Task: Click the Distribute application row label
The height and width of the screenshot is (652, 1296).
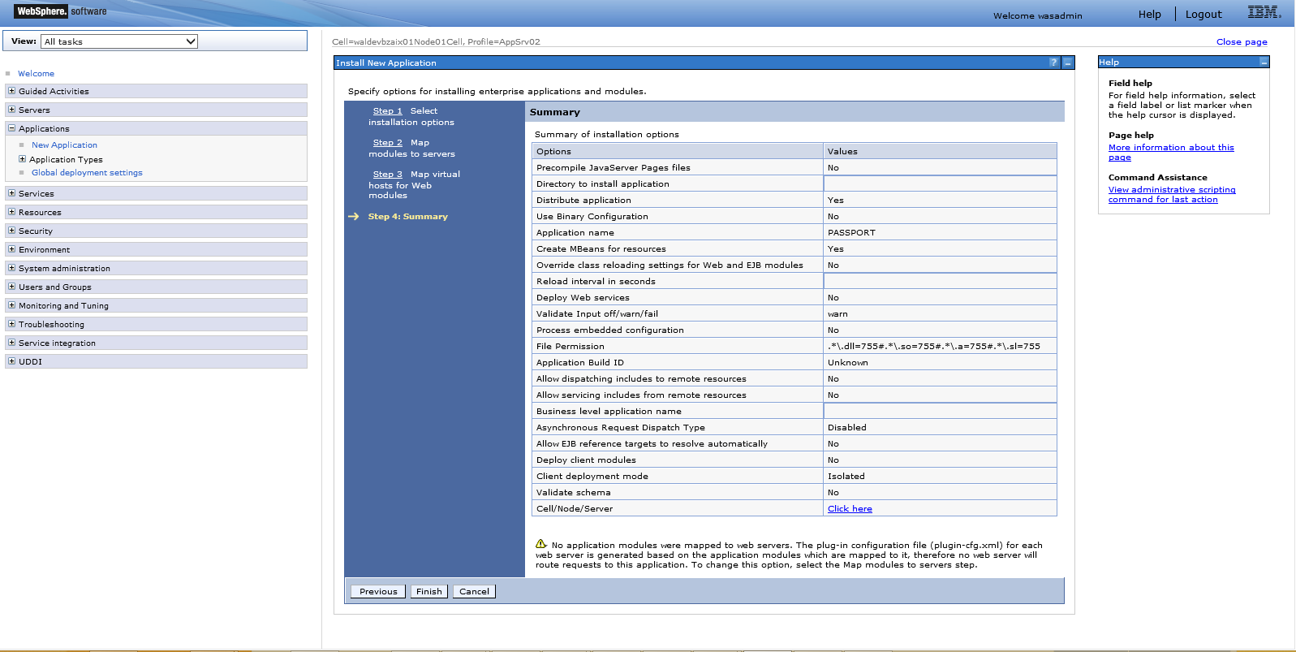Action: tap(583, 201)
